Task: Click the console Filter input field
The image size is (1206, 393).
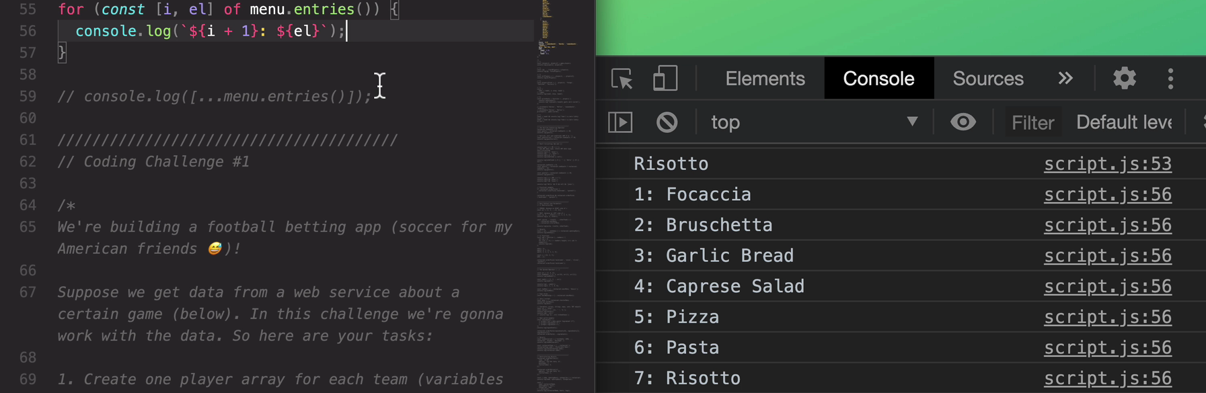Action: pos(1032,123)
